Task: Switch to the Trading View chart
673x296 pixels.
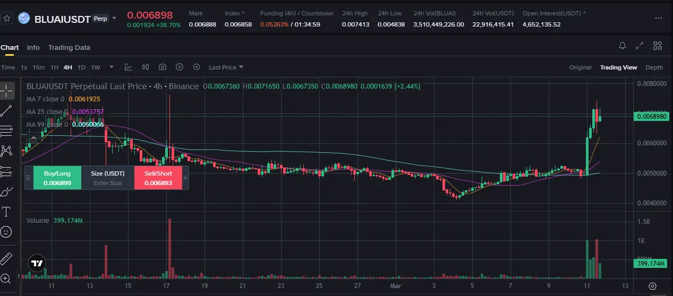Action: tap(618, 67)
